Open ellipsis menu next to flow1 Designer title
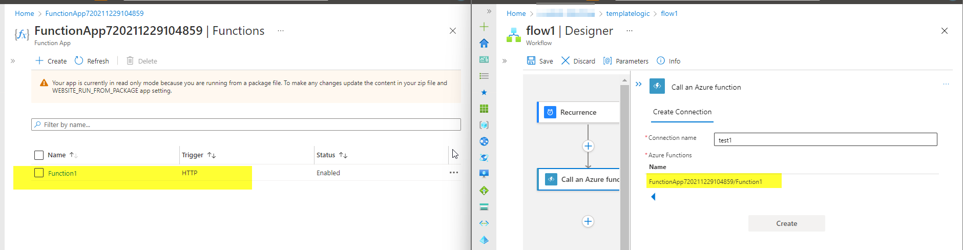Viewport: 963px width, 250px height. (630, 31)
